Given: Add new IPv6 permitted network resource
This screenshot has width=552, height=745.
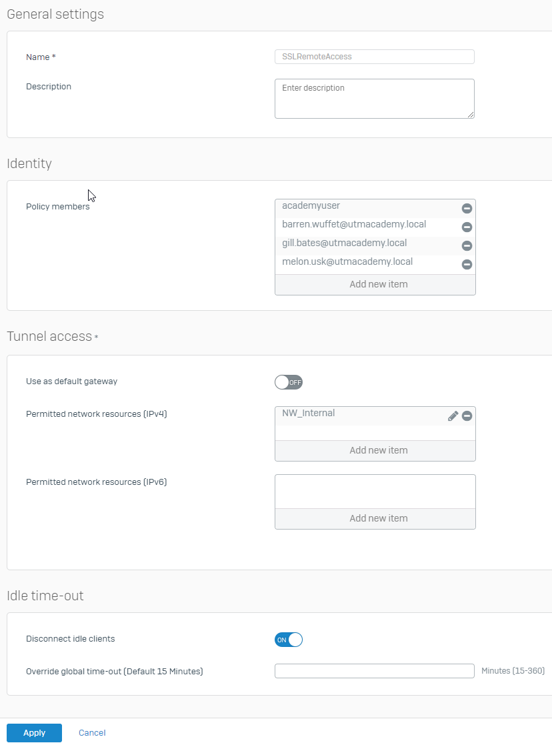Looking at the screenshot, I should click(x=378, y=518).
